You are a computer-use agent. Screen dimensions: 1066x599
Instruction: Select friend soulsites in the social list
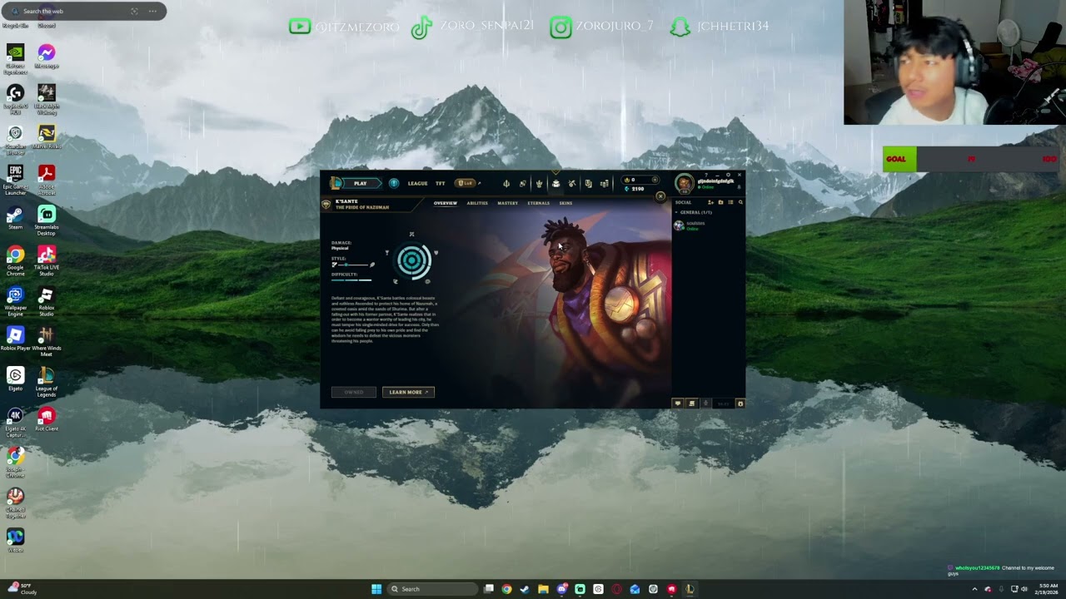click(x=708, y=225)
